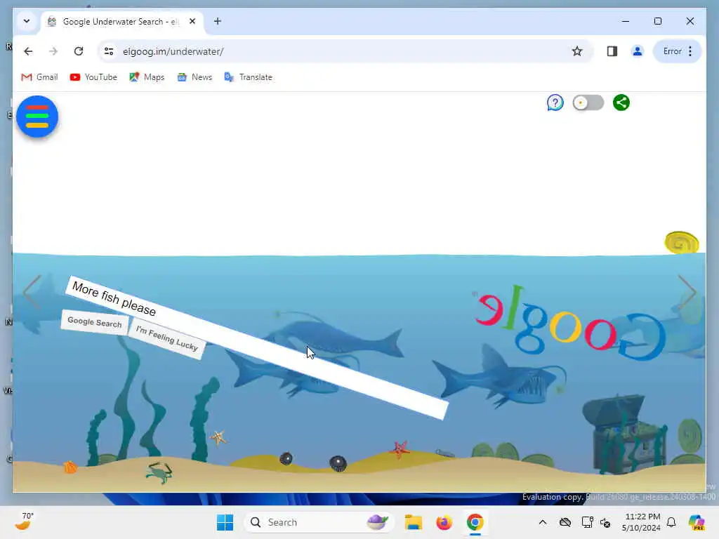Click the green share icon

pyautogui.click(x=621, y=102)
